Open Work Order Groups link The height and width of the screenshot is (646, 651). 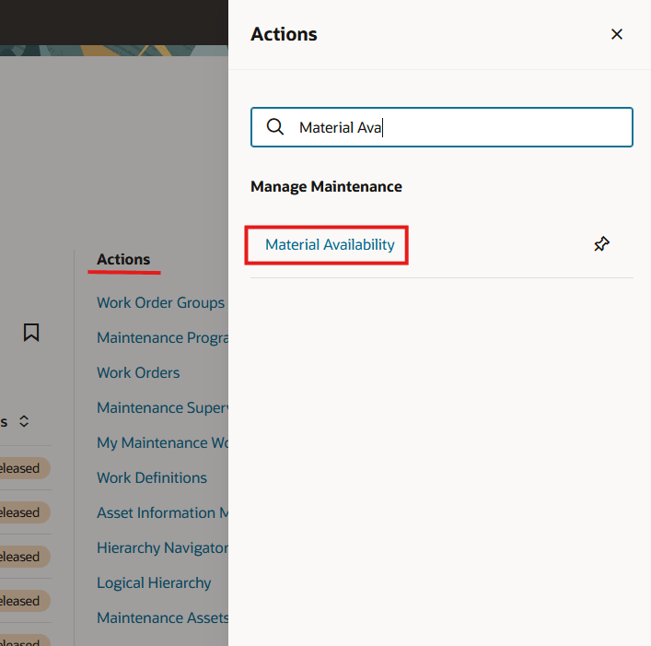click(160, 302)
